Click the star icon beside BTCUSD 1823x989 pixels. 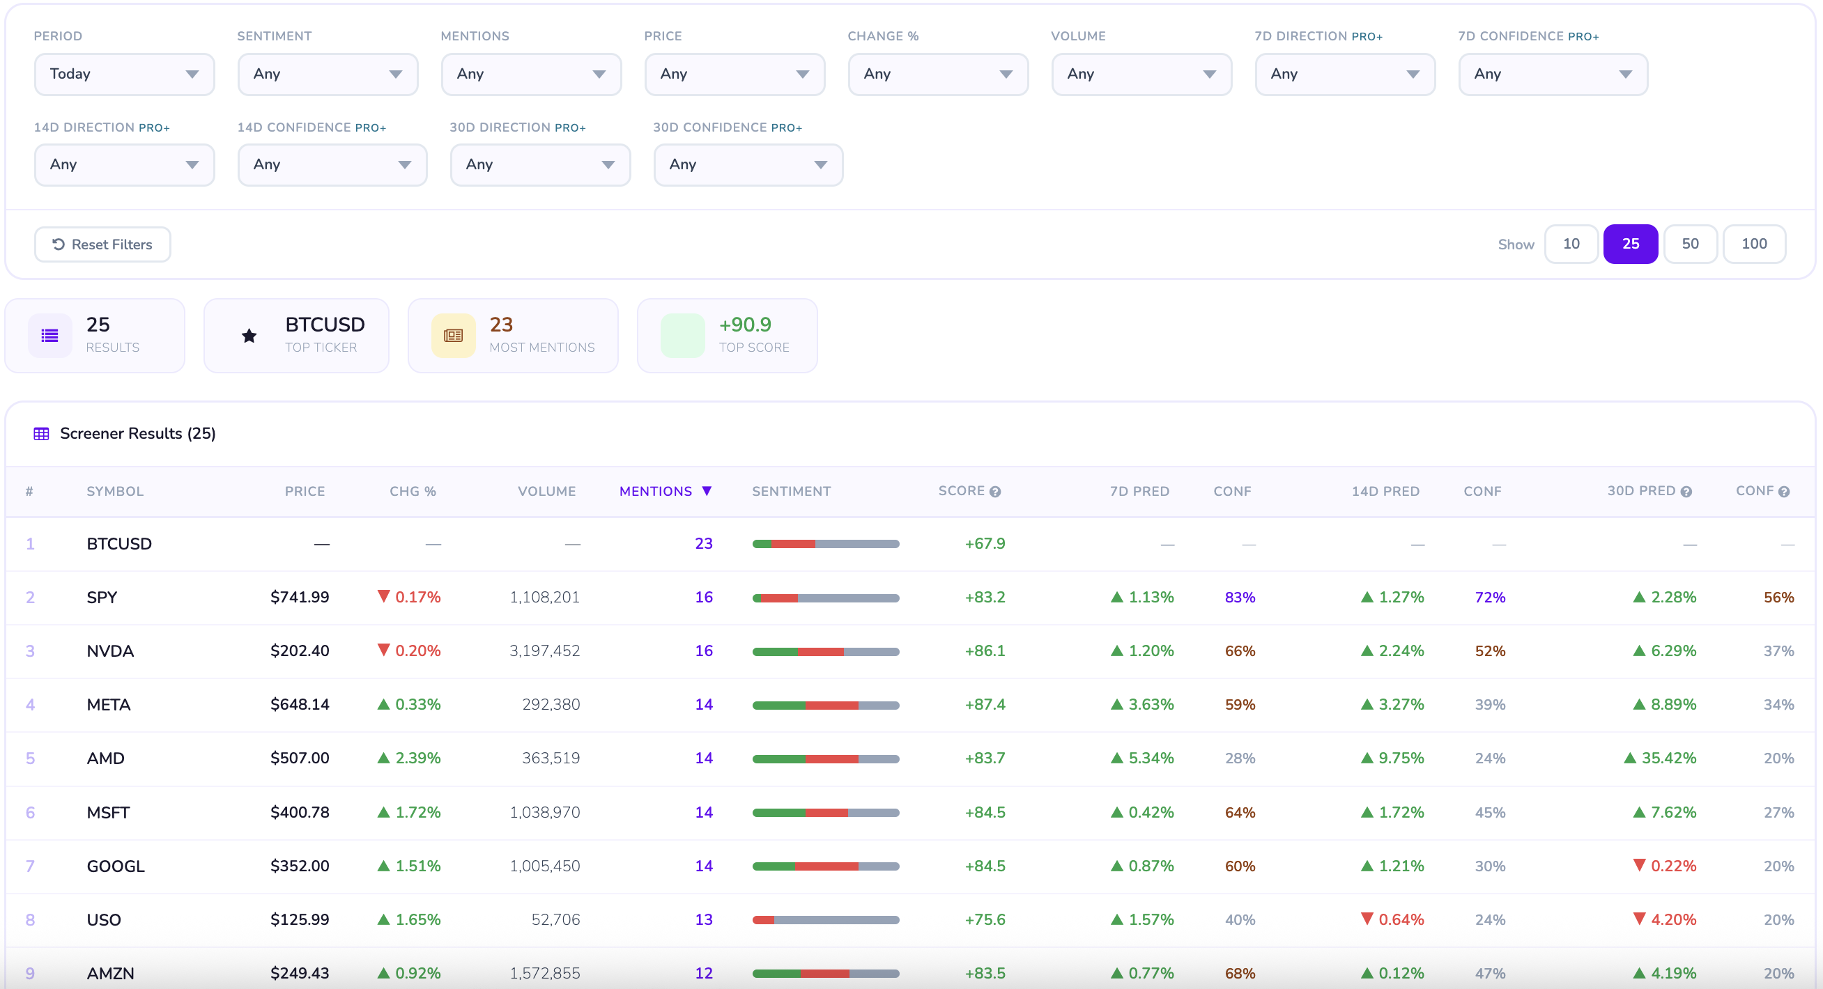tap(249, 336)
